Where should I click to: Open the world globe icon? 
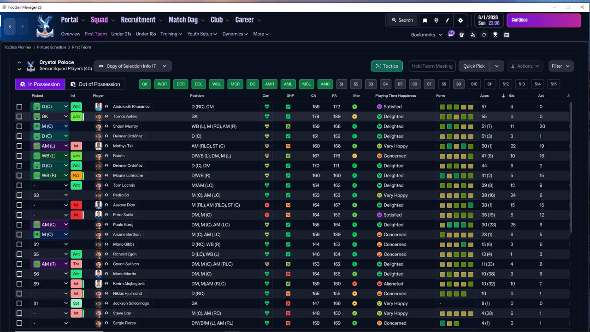coord(436,20)
